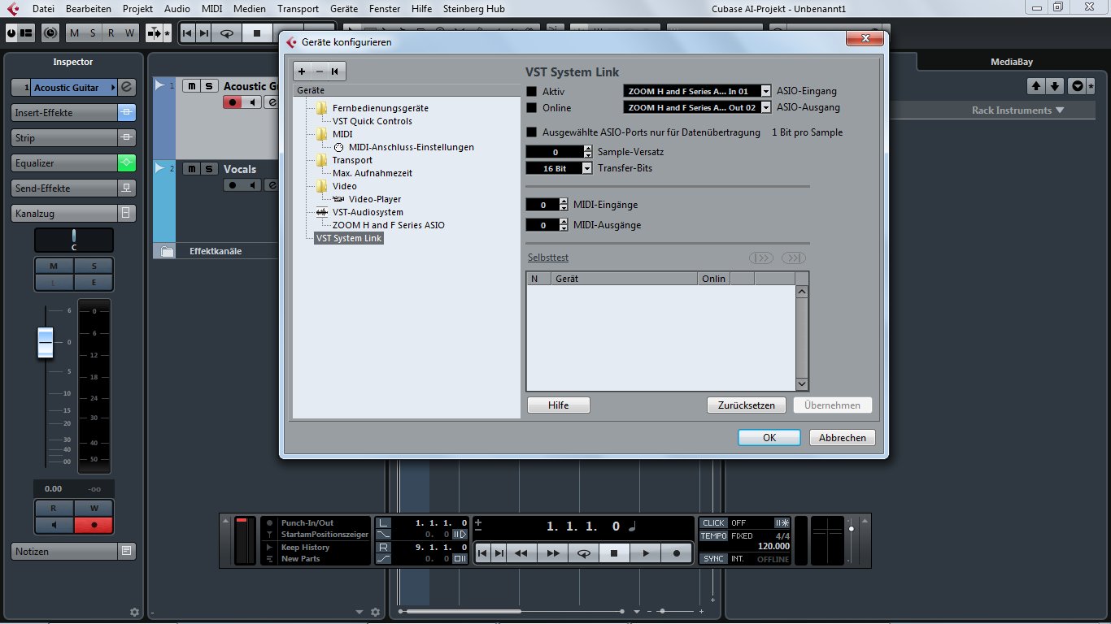This screenshot has width=1111, height=624.
Task: Click the reset devices icon beside minus
Action: [x=335, y=71]
